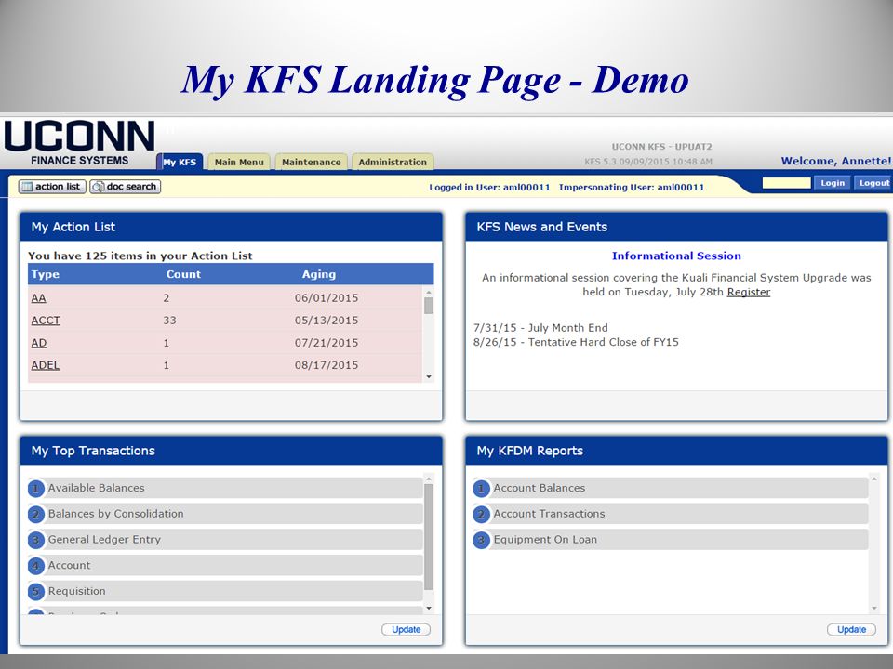Screen dimensions: 893x669
Task: Open the ACCT action type link
Action: tap(46, 321)
